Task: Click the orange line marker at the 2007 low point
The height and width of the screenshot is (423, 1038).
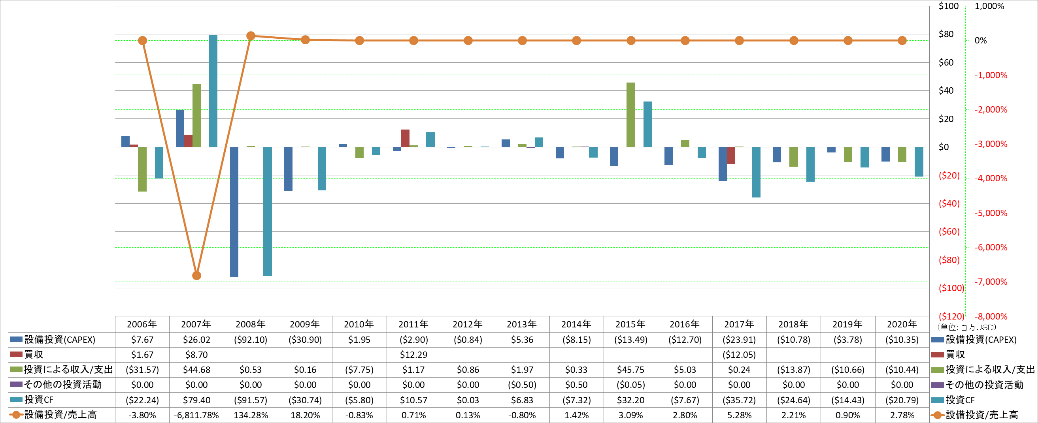Action: pyautogui.click(x=196, y=276)
